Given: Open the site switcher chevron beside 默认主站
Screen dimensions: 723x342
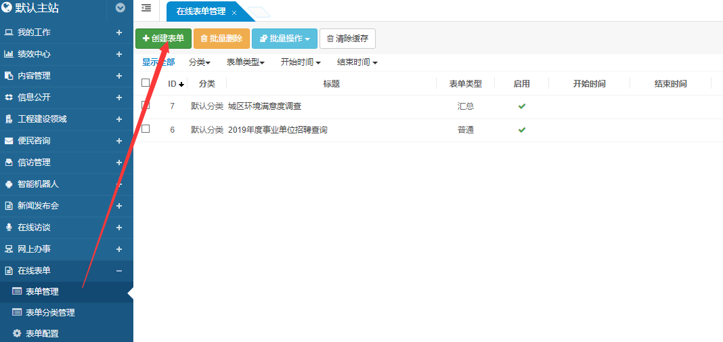Looking at the screenshot, I should click(121, 8).
